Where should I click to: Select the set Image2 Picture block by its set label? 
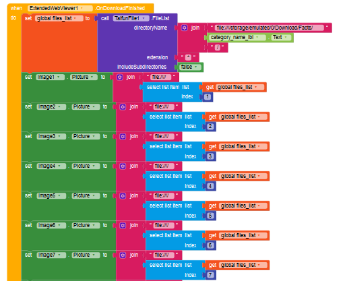pos(28,106)
